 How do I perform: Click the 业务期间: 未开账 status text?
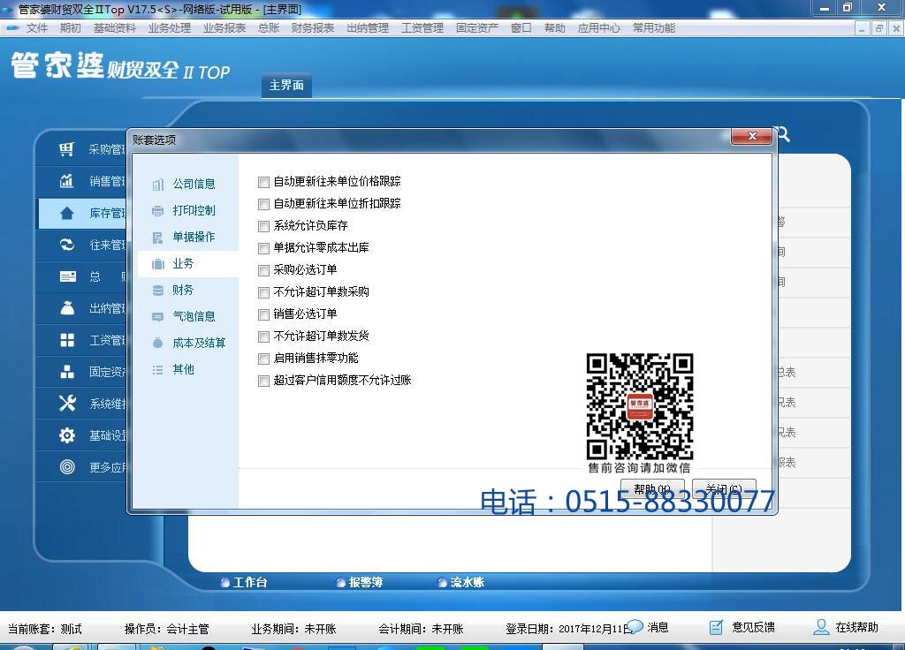coord(293,629)
